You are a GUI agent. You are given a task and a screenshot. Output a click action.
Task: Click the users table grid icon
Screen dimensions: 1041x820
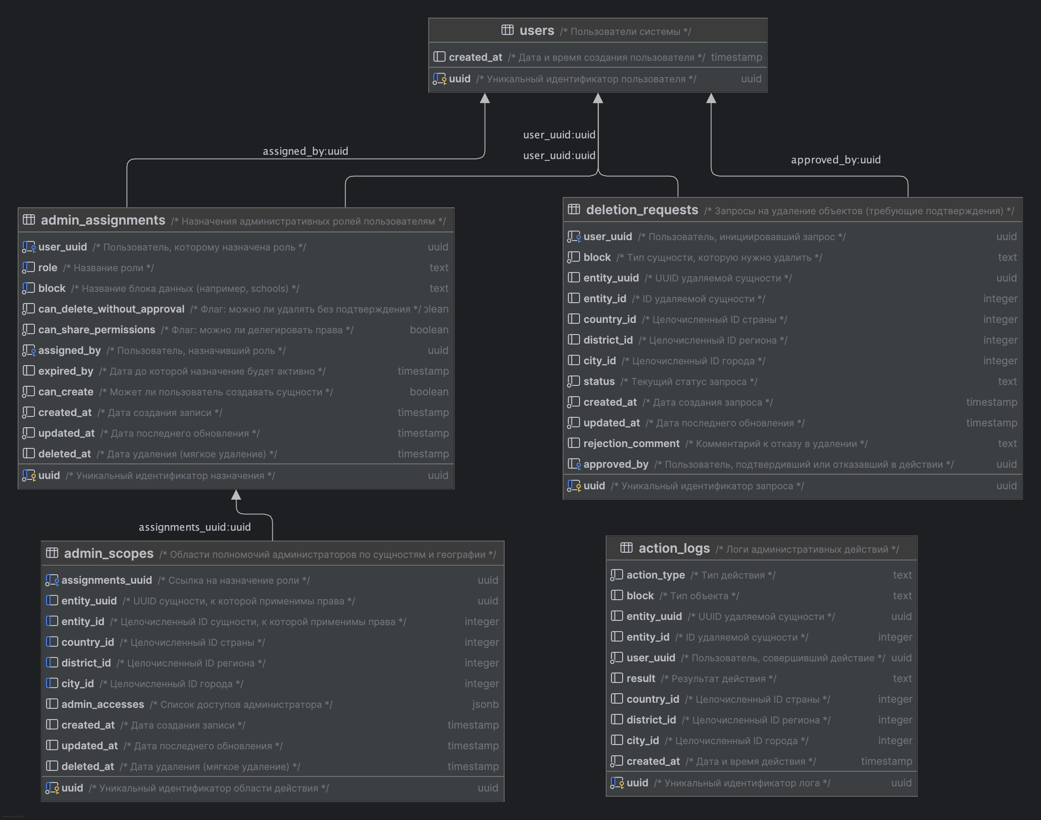click(507, 30)
